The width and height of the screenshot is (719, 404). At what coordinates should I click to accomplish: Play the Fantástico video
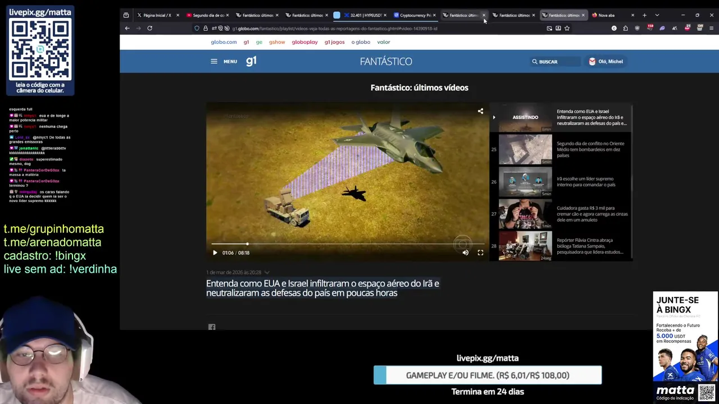pos(215,253)
